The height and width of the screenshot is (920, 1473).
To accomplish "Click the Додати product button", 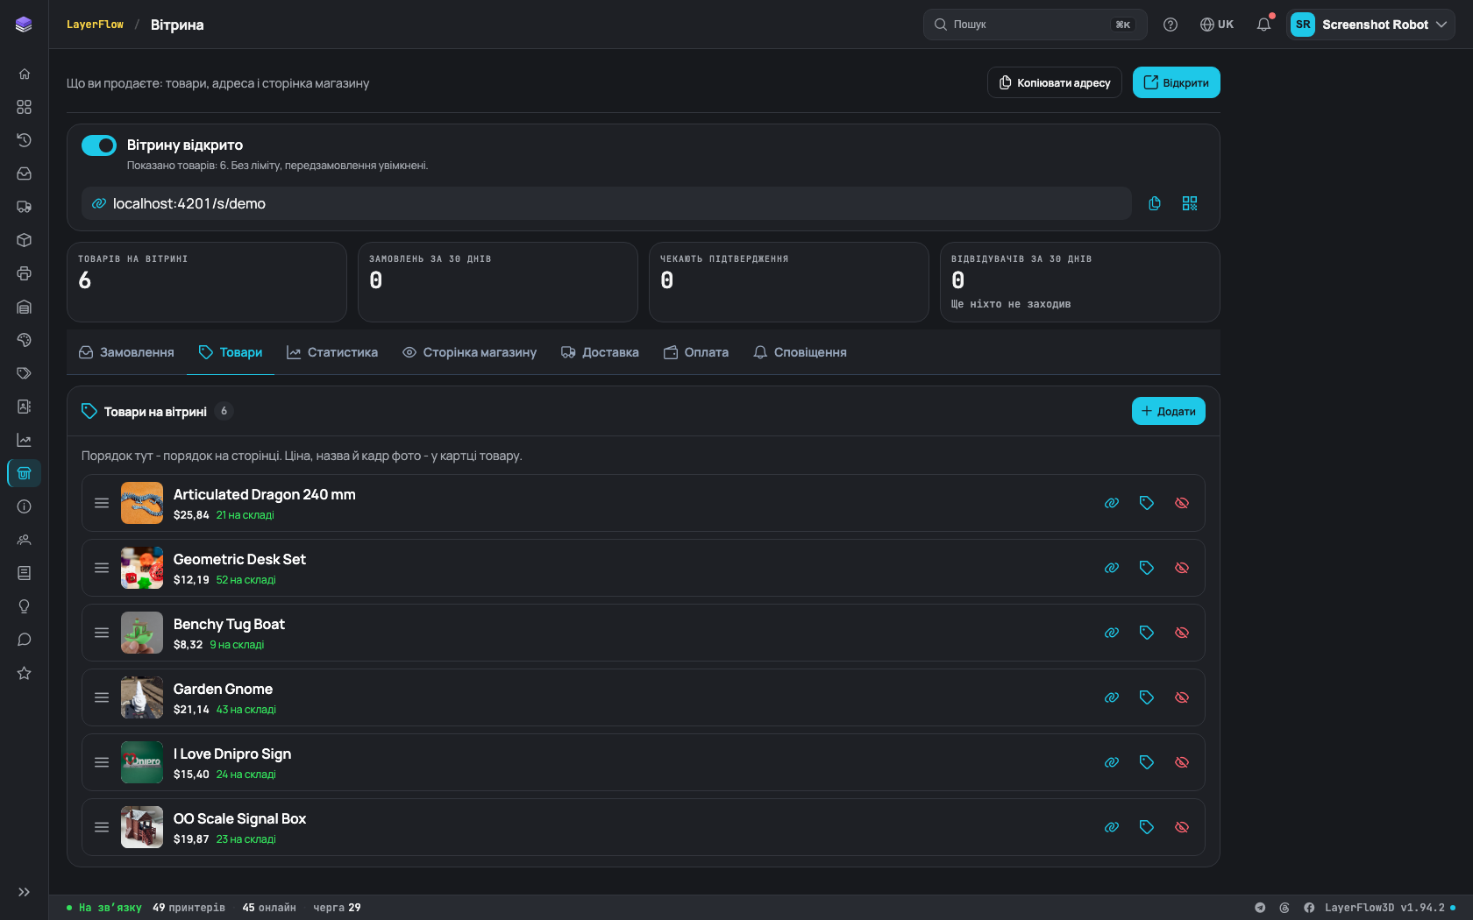I will click(1169, 411).
